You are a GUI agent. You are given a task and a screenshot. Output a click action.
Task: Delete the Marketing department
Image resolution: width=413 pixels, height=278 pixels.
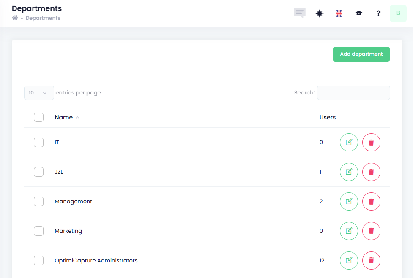(371, 231)
